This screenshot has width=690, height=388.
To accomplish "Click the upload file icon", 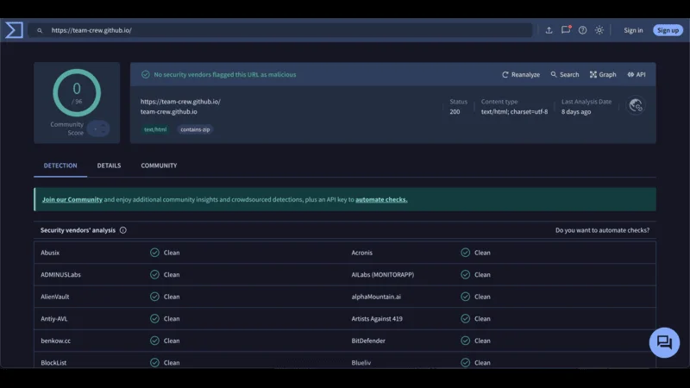I will click(549, 30).
